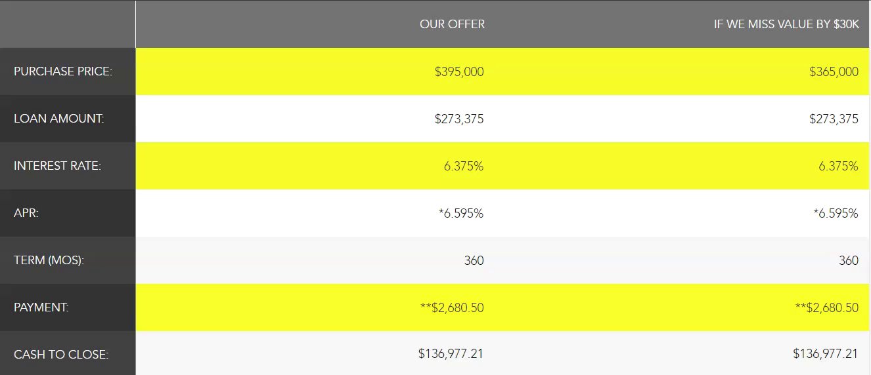The image size is (871, 375).
Task: Click the **$2,680.50 payment in missed value column
Action: (826, 307)
